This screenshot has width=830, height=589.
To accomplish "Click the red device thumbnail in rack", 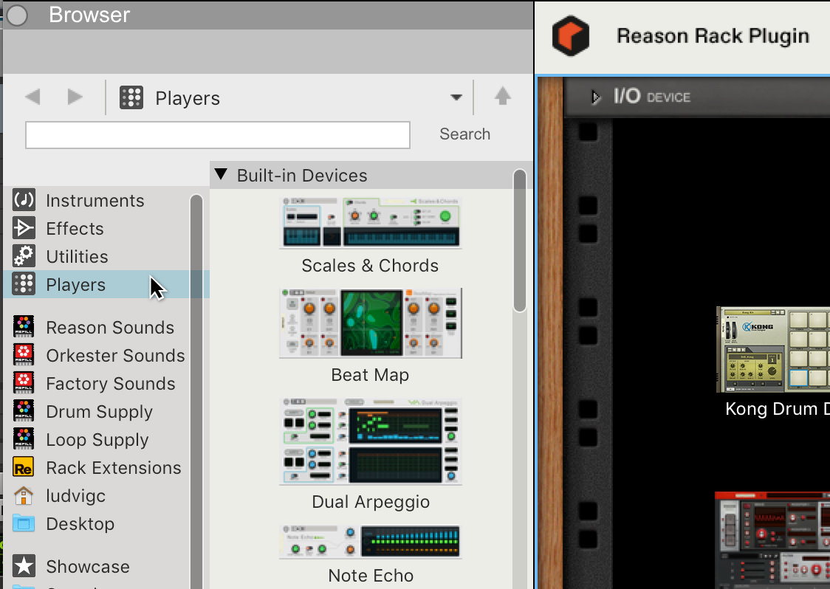I will [x=772, y=540].
